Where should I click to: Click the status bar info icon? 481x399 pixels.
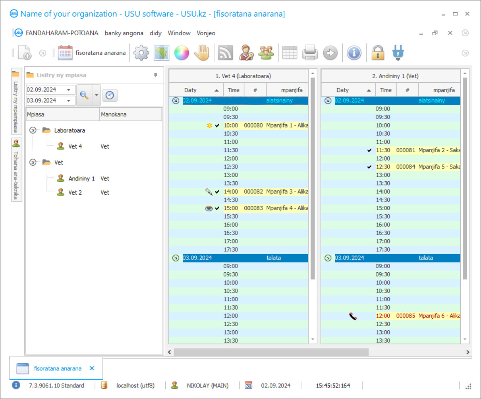click(x=16, y=385)
